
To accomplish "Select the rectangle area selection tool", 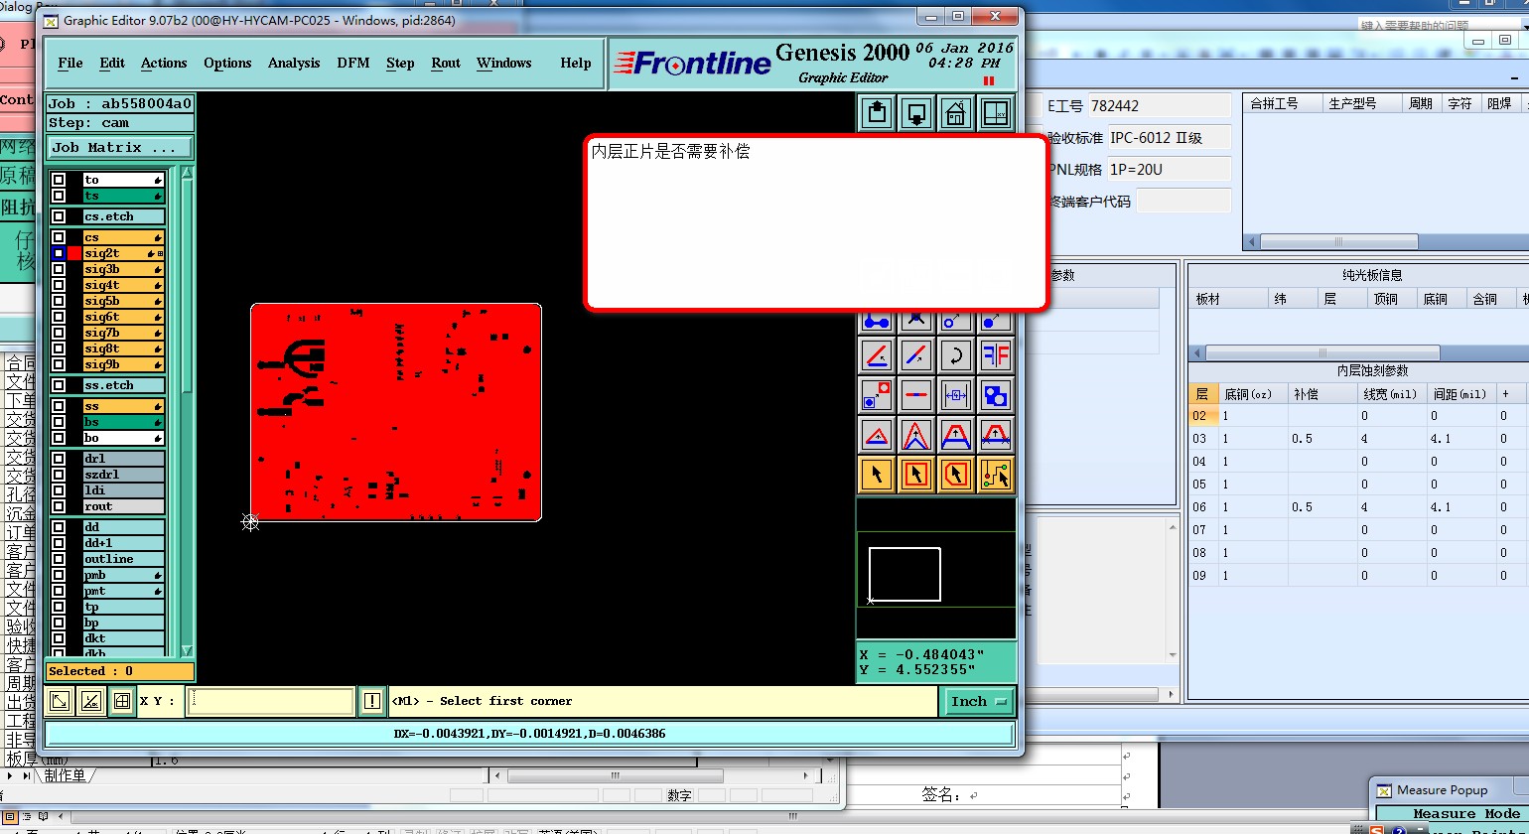I will tap(916, 475).
